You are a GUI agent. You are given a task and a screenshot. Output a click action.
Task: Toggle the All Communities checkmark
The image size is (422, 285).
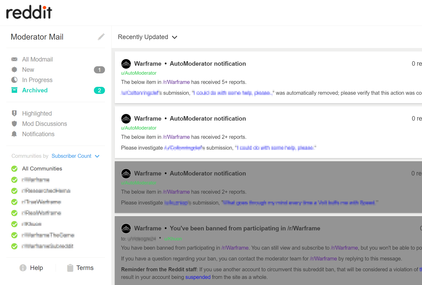(15, 169)
